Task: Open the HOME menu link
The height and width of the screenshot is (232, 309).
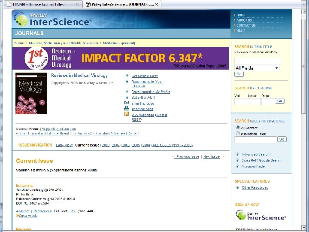Action: (241, 15)
